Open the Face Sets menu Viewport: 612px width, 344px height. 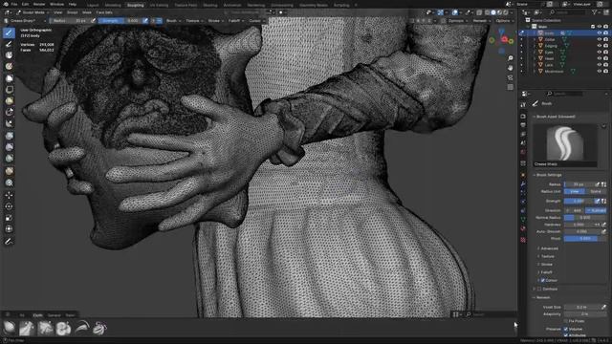[x=104, y=12]
